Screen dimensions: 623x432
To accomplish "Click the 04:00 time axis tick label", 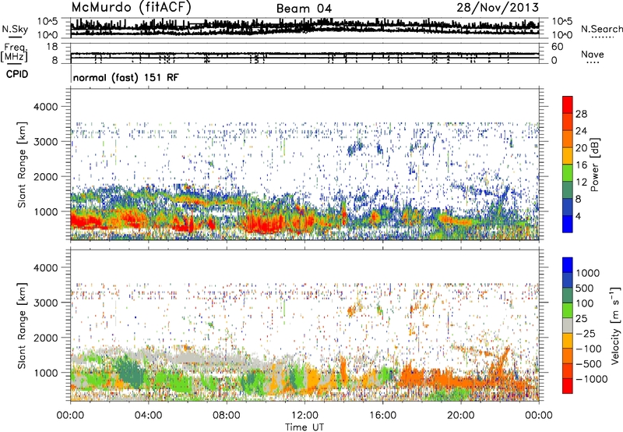I will point(148,416).
